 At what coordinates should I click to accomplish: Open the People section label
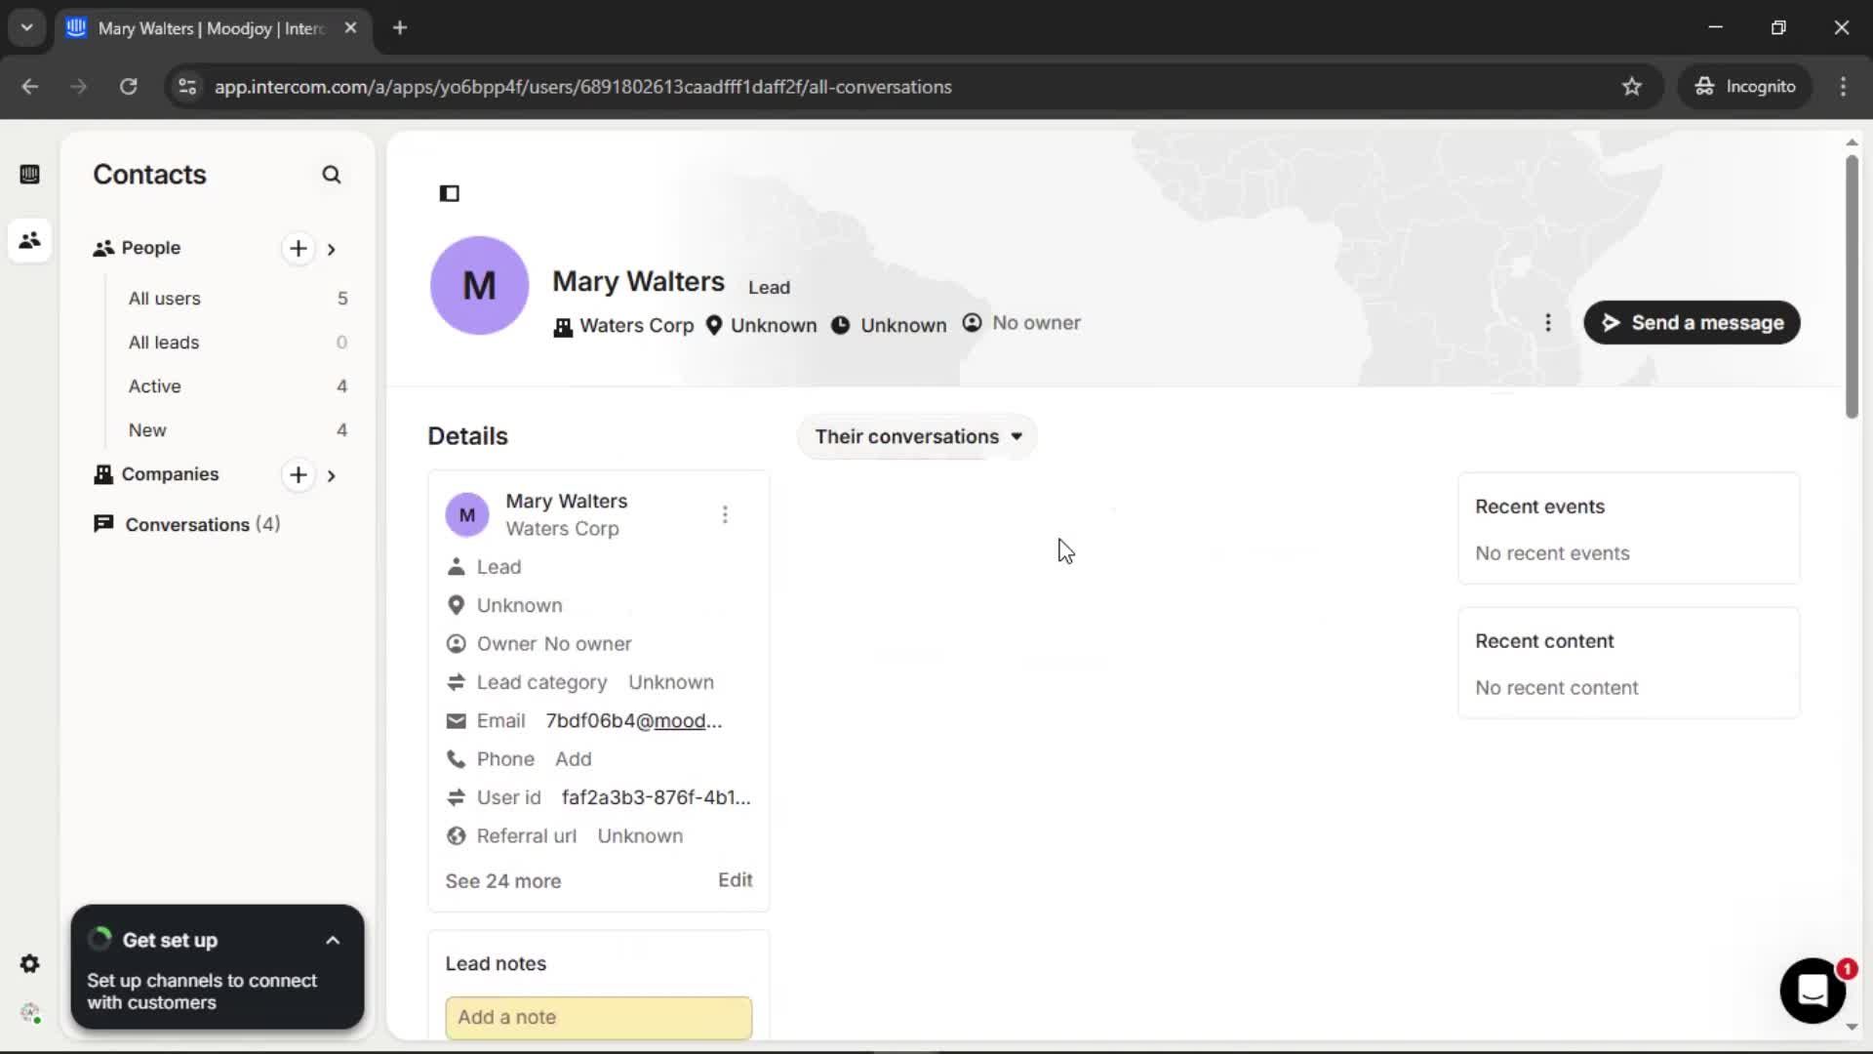[150, 248]
